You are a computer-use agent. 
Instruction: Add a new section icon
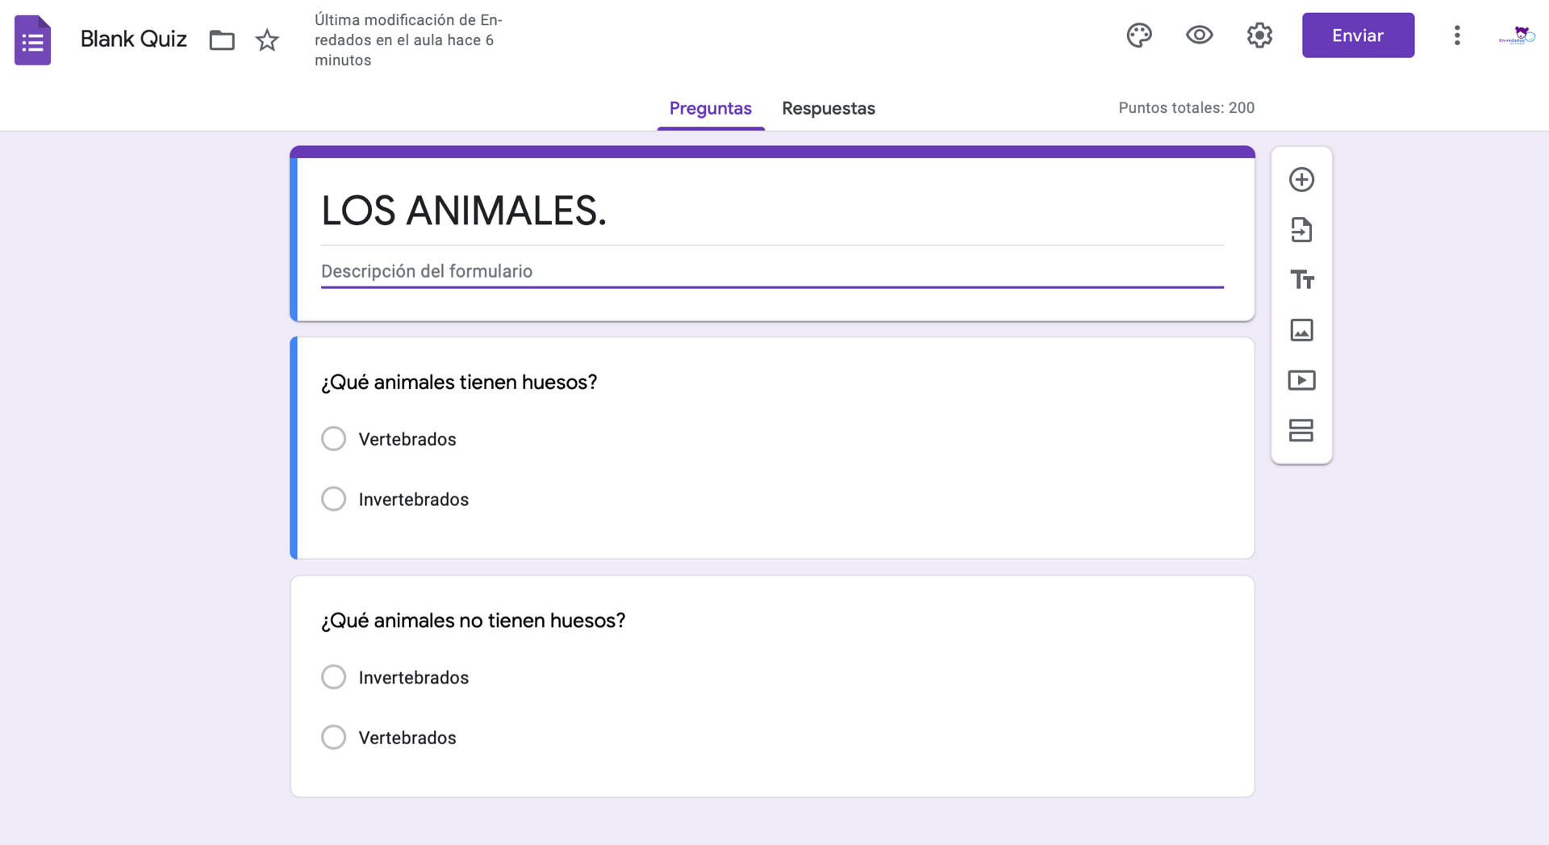click(x=1301, y=430)
